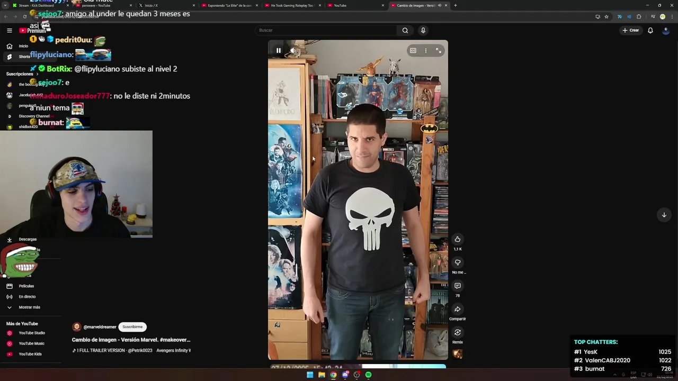678x381 pixels.
Task: Open the Shorts player more options menu
Action: [426, 51]
